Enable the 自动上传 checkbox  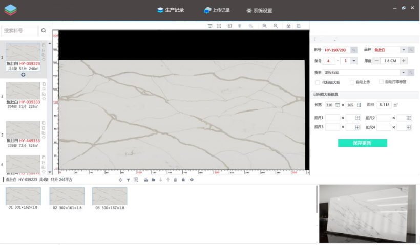(x=352, y=82)
